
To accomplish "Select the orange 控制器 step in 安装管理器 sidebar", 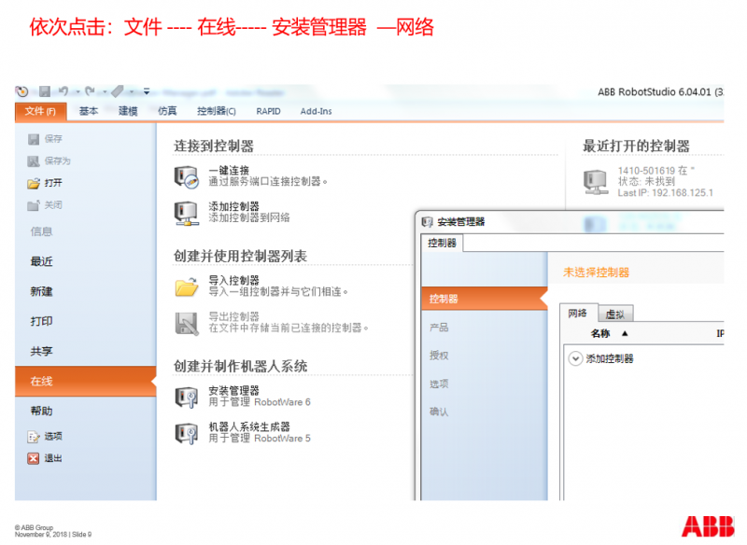I will point(485,299).
